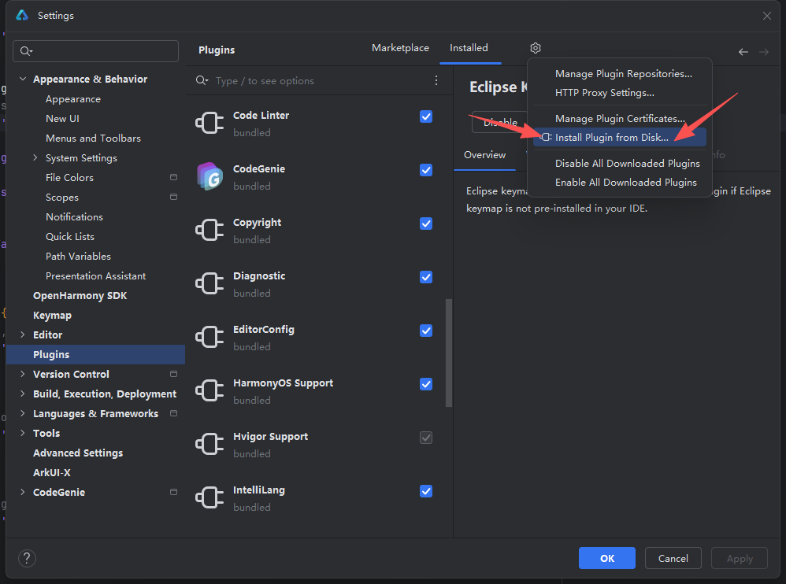Click the Languages & Frameworks project-level icon
Image resolution: width=786 pixels, height=584 pixels.
click(x=173, y=413)
